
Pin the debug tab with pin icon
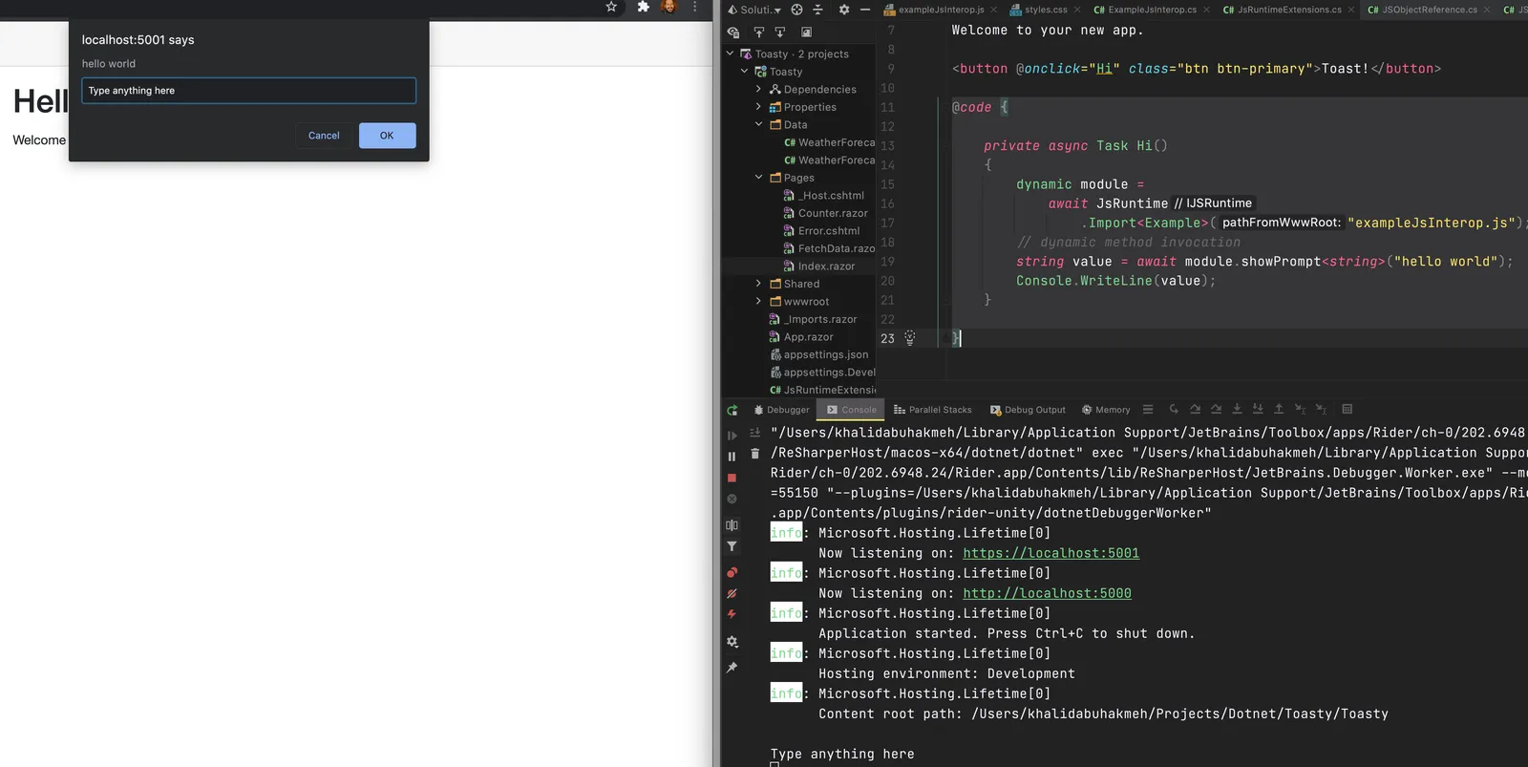point(732,668)
